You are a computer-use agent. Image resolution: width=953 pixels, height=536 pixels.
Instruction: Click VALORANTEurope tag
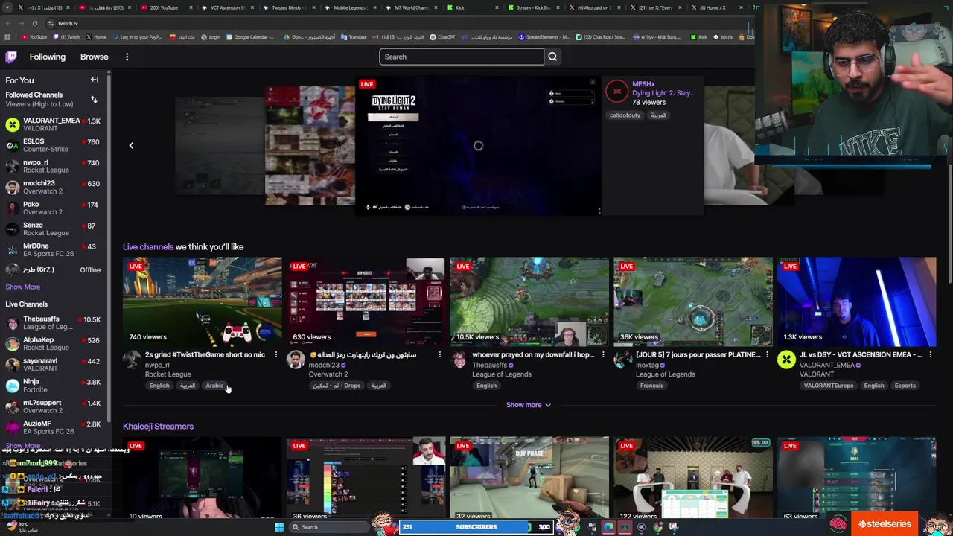(x=828, y=386)
